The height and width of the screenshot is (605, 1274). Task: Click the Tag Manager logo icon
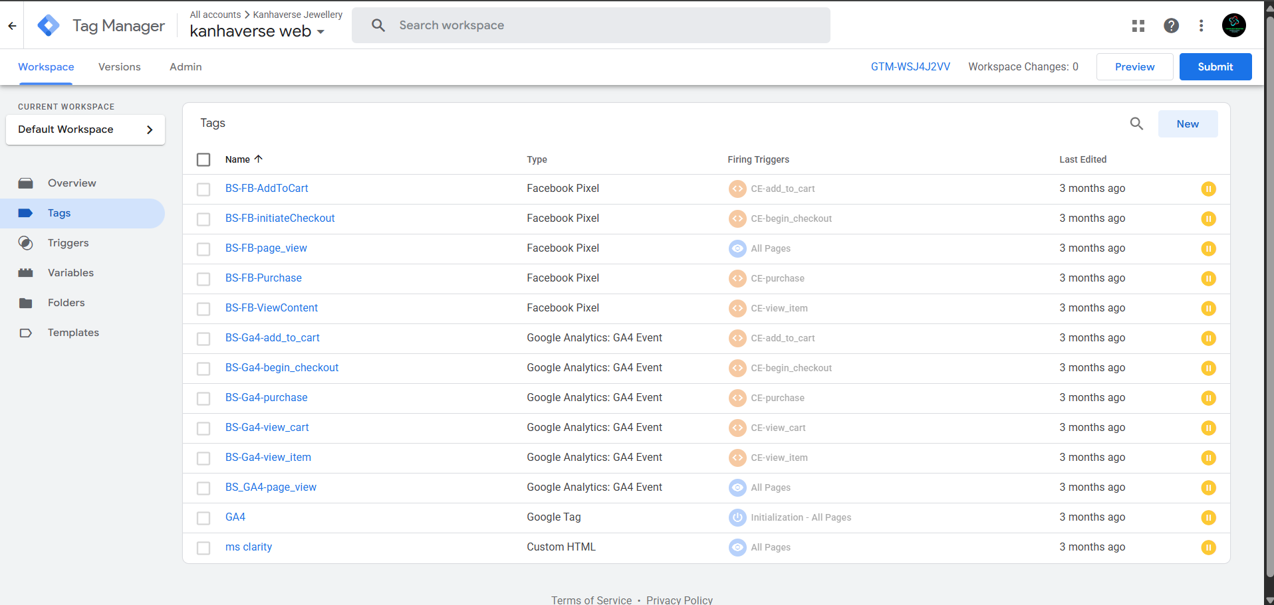click(49, 26)
